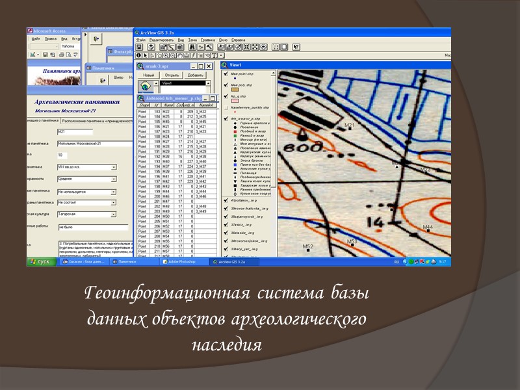Screen dimensions: 520x390
Task: Toggle visibility of Mew poly.shp theme
Action: [226, 85]
